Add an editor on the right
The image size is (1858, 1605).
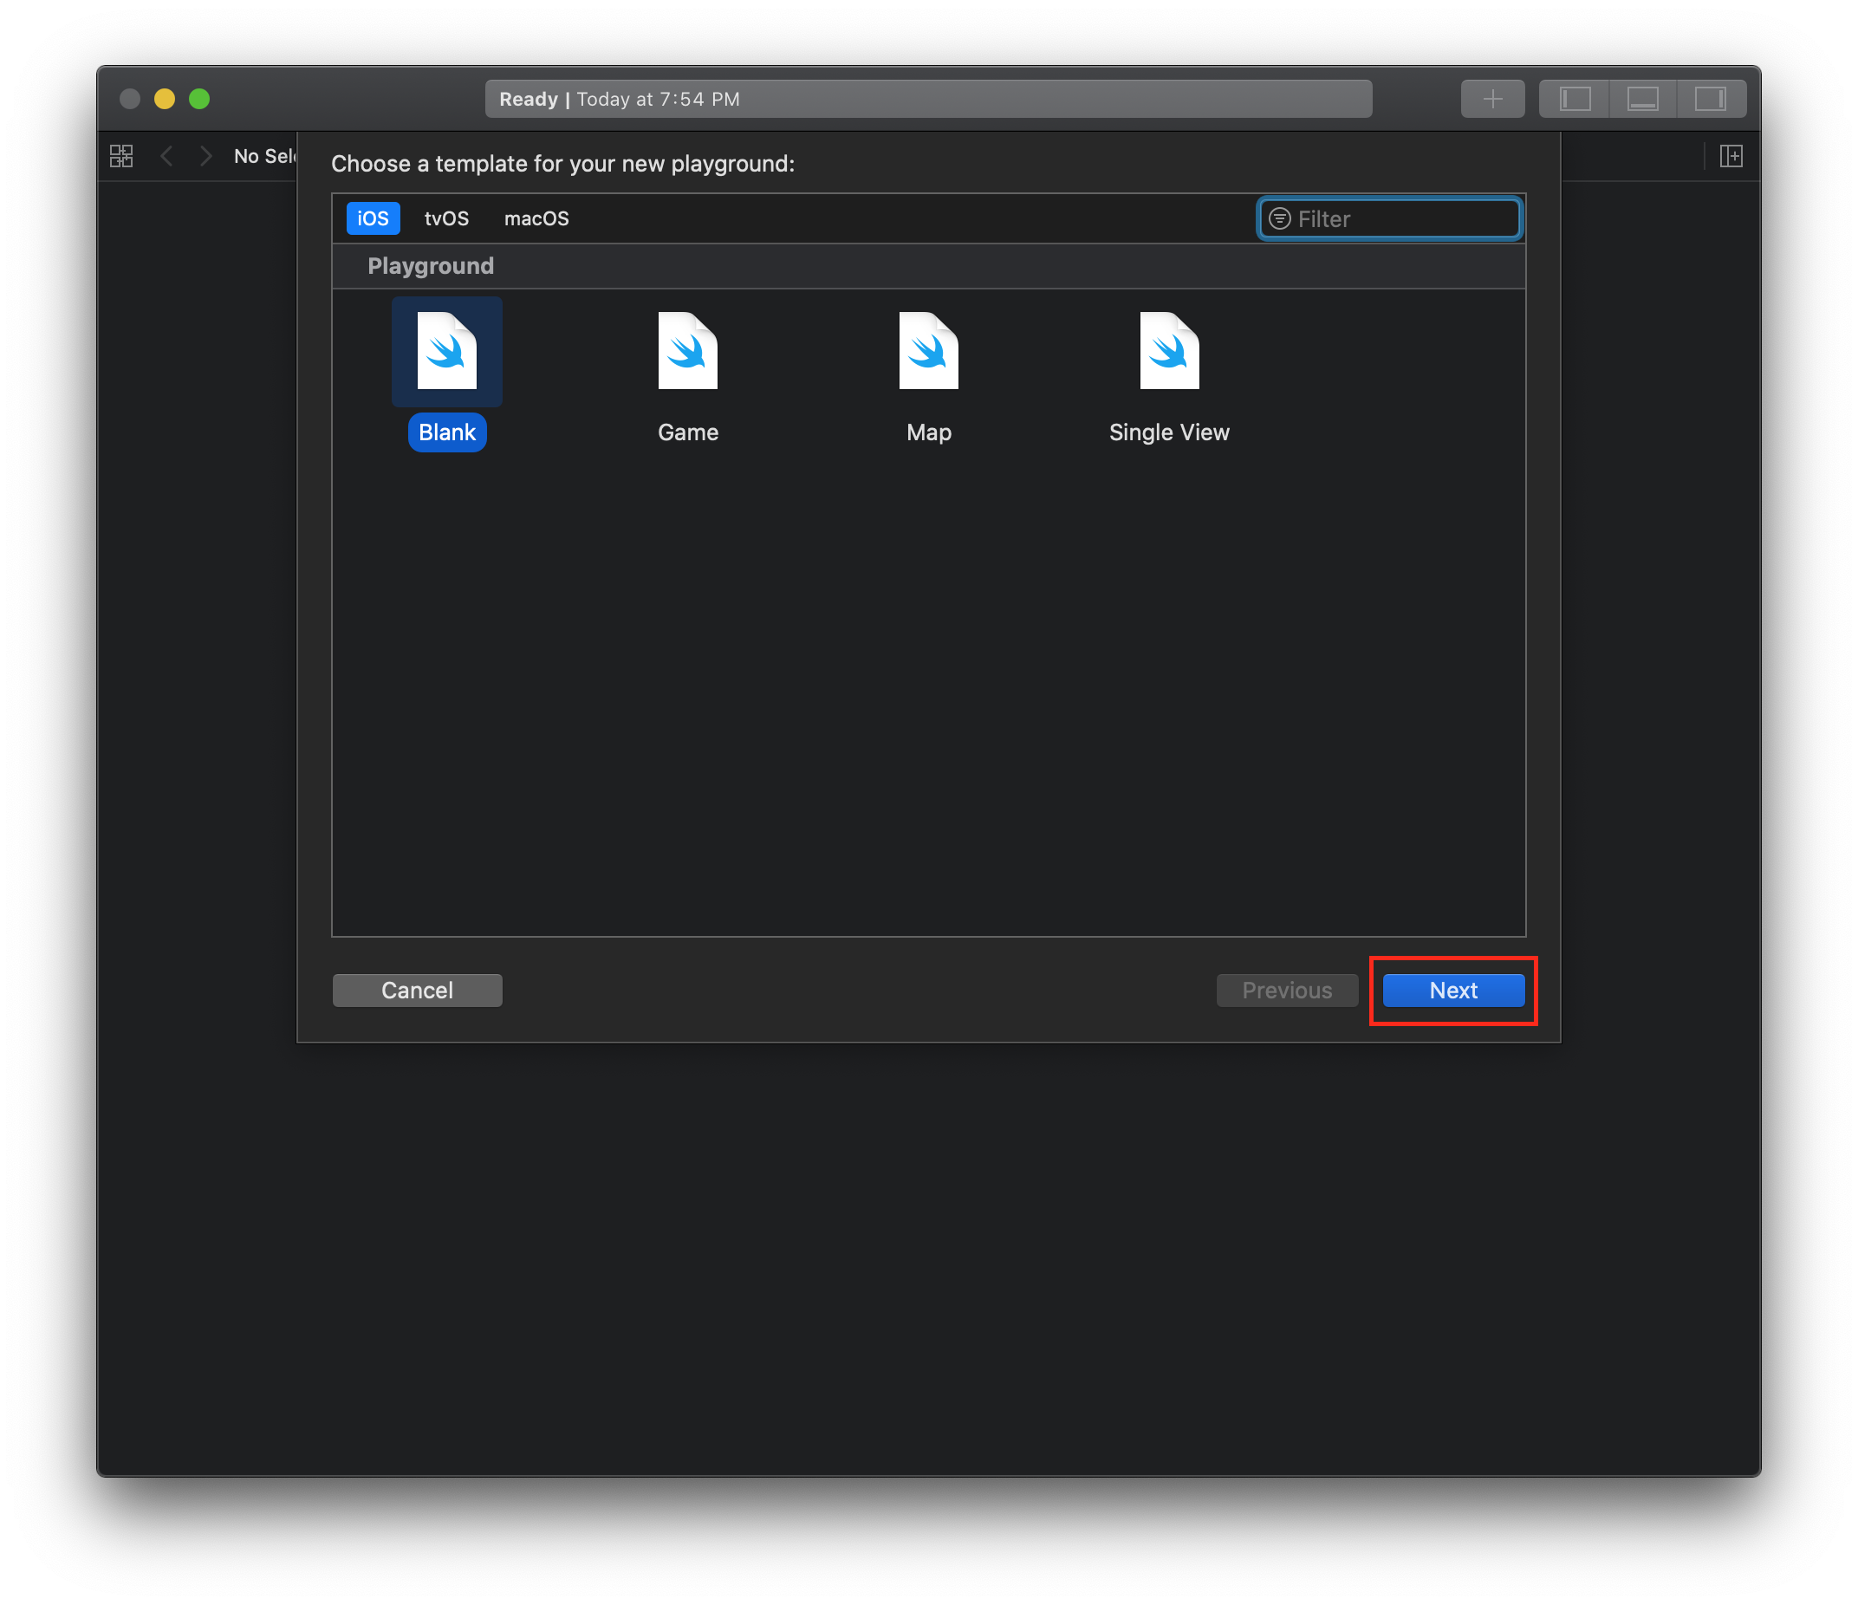[x=1731, y=156]
